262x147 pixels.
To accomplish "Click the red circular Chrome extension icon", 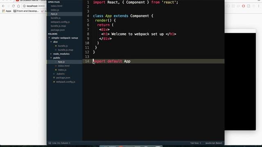I will pyautogui.click(x=243, y=6).
